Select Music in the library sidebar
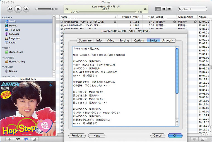 click(26, 21)
